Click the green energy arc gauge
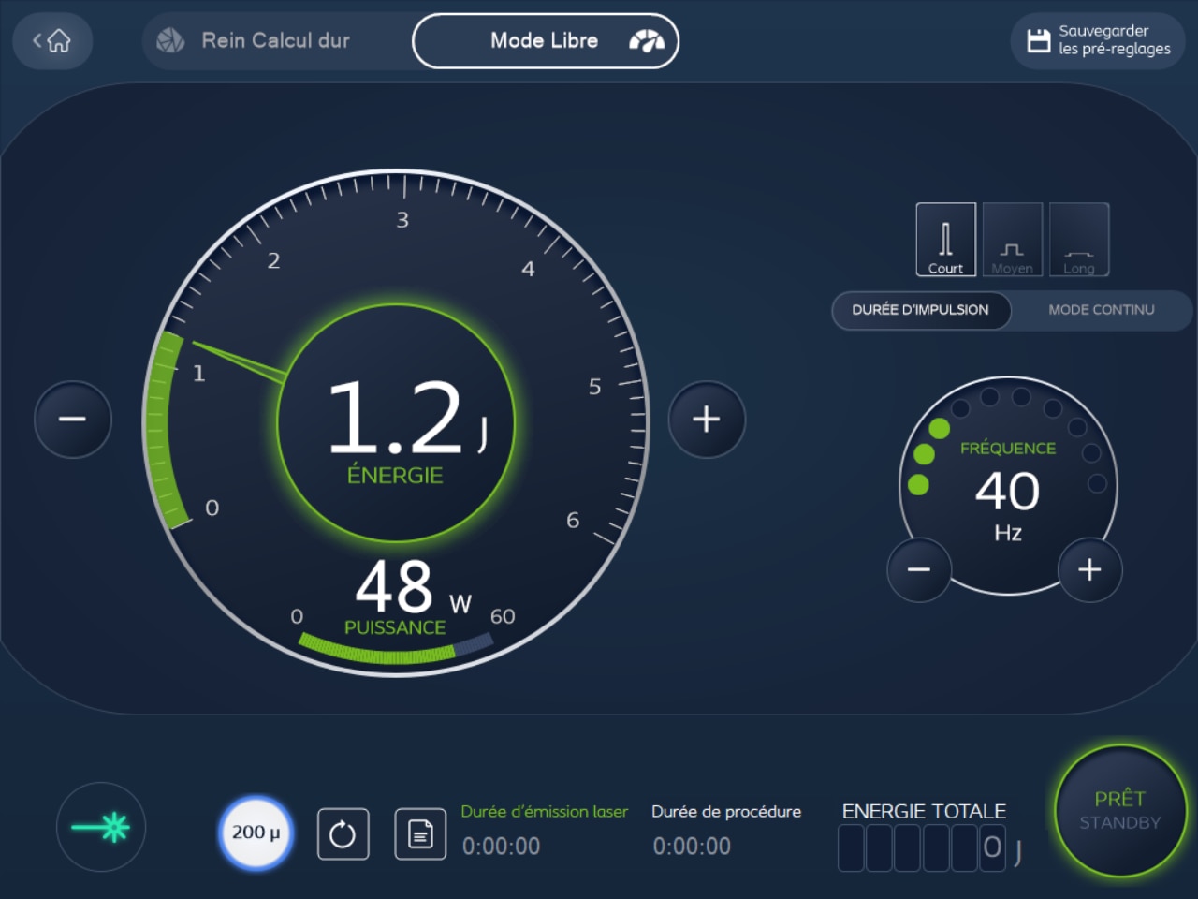 click(167, 429)
